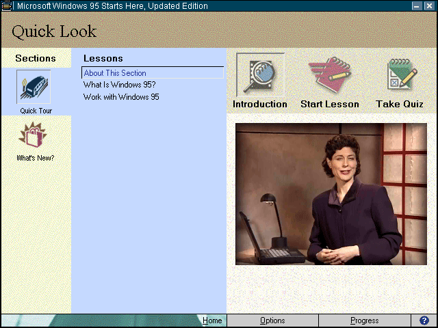The width and height of the screenshot is (438, 328).
Task: Open the Options button
Action: [272, 320]
